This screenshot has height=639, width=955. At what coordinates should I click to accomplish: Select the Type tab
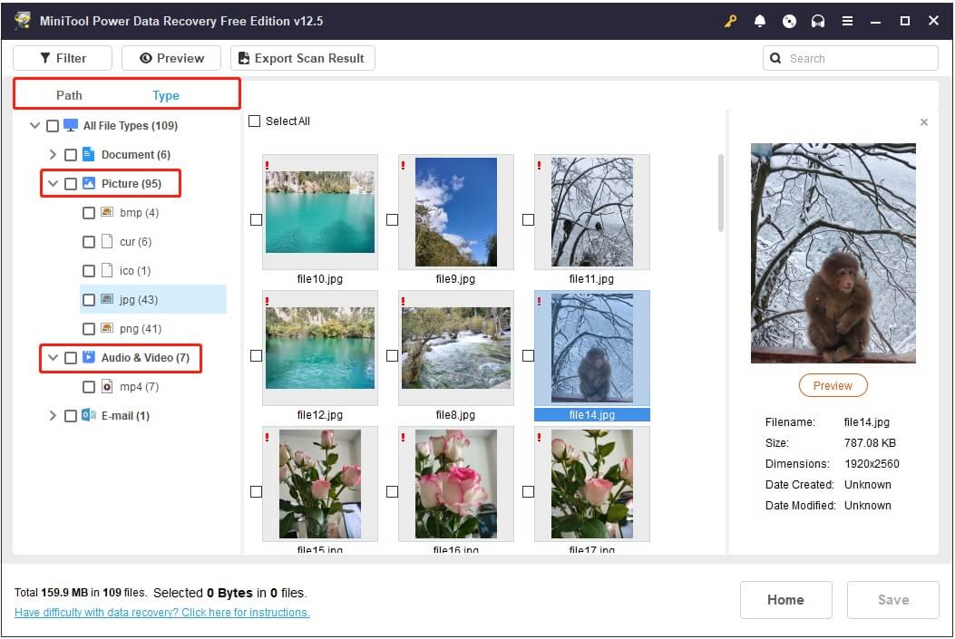tap(166, 94)
